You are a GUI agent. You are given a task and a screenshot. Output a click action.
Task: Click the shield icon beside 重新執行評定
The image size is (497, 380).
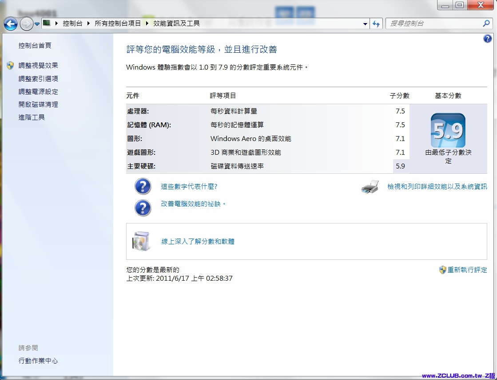(443, 270)
